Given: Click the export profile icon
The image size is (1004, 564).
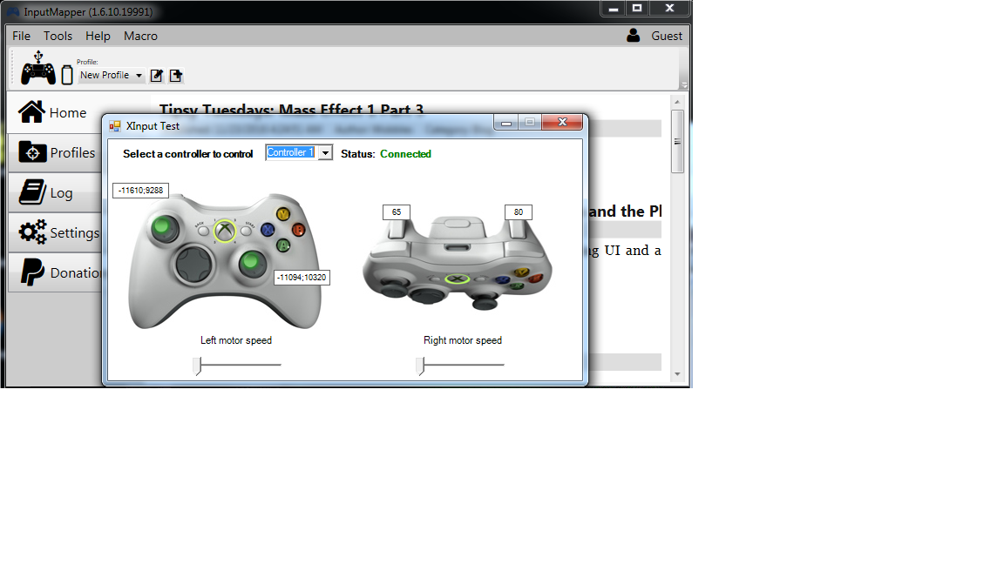Looking at the screenshot, I should (x=175, y=76).
